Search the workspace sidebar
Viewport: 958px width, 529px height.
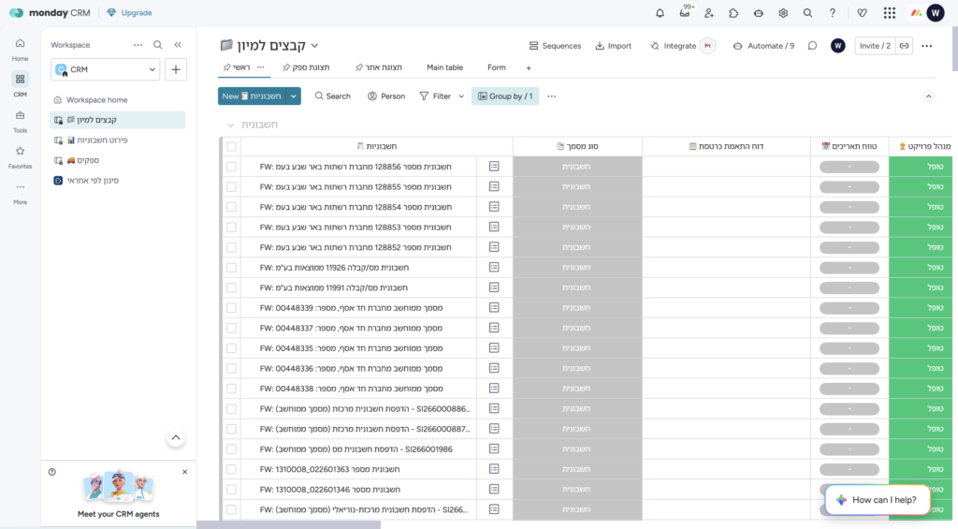coord(157,45)
